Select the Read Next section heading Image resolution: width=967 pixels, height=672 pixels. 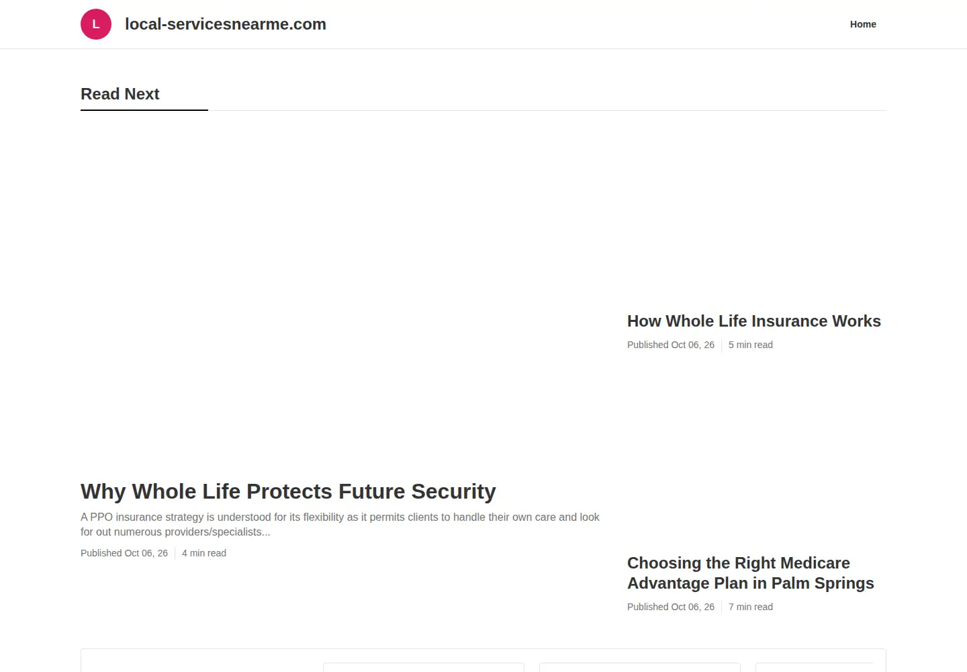click(x=120, y=94)
